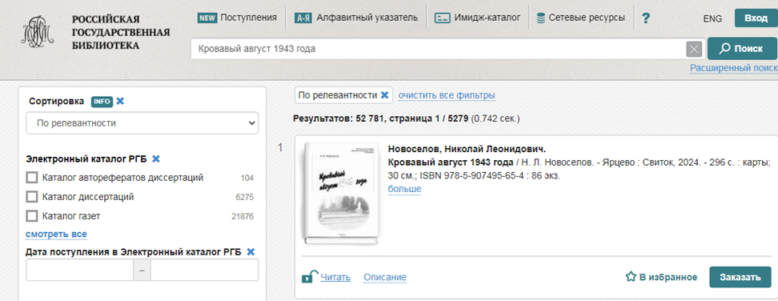The image size is (778, 301).
Task: Expand catalog list via смотреть все
Action: [56, 234]
